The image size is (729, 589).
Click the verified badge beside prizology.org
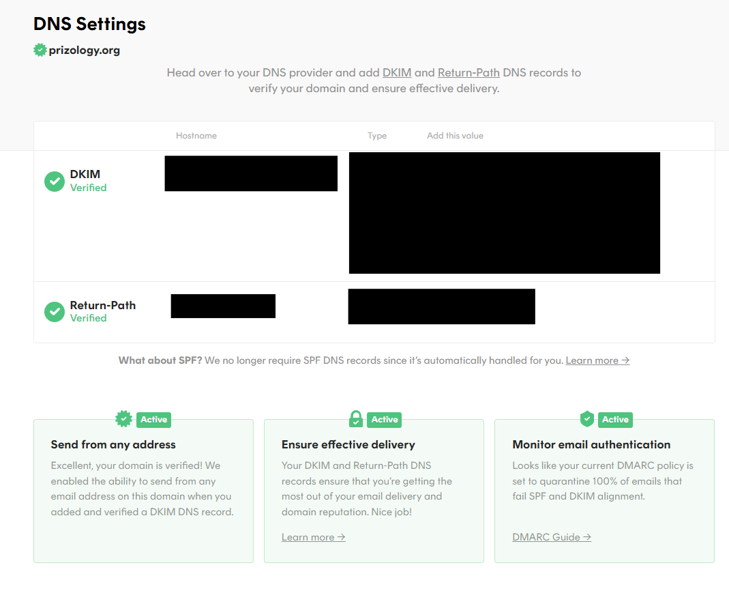point(40,50)
